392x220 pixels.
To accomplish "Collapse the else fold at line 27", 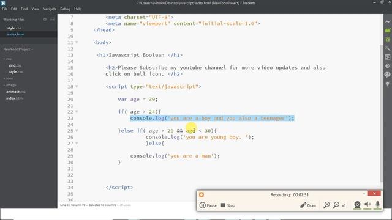I will coord(77,143).
